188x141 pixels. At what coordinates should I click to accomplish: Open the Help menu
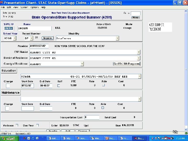43,7
